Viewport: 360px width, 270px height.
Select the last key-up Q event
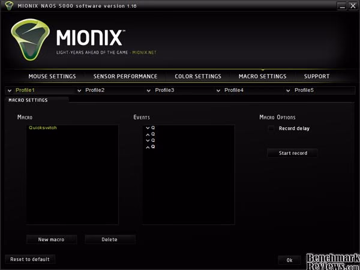click(x=151, y=147)
